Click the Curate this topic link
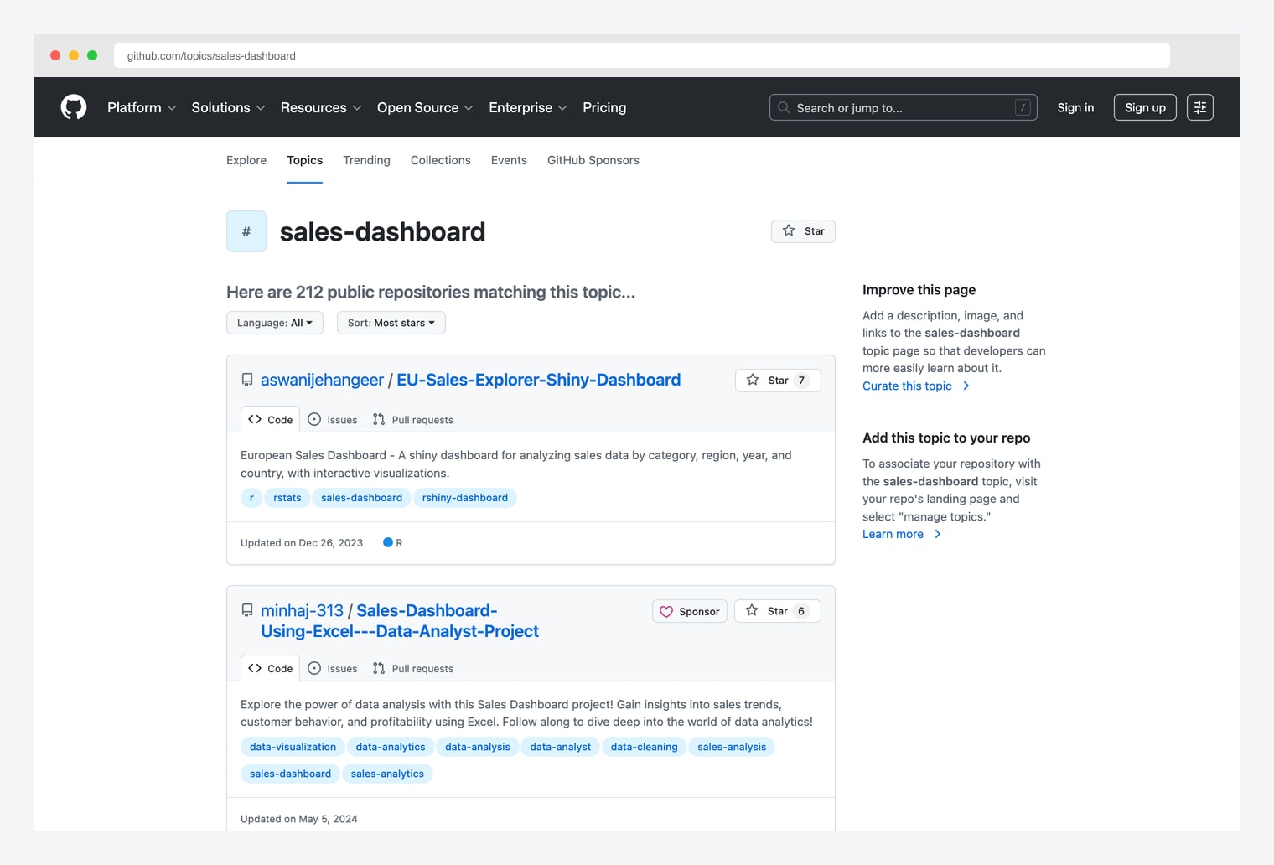 [907, 386]
